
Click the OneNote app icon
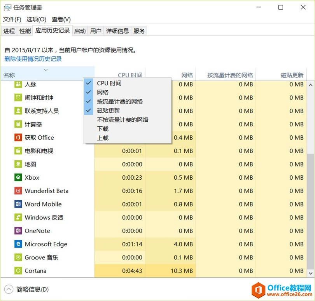tap(18, 231)
